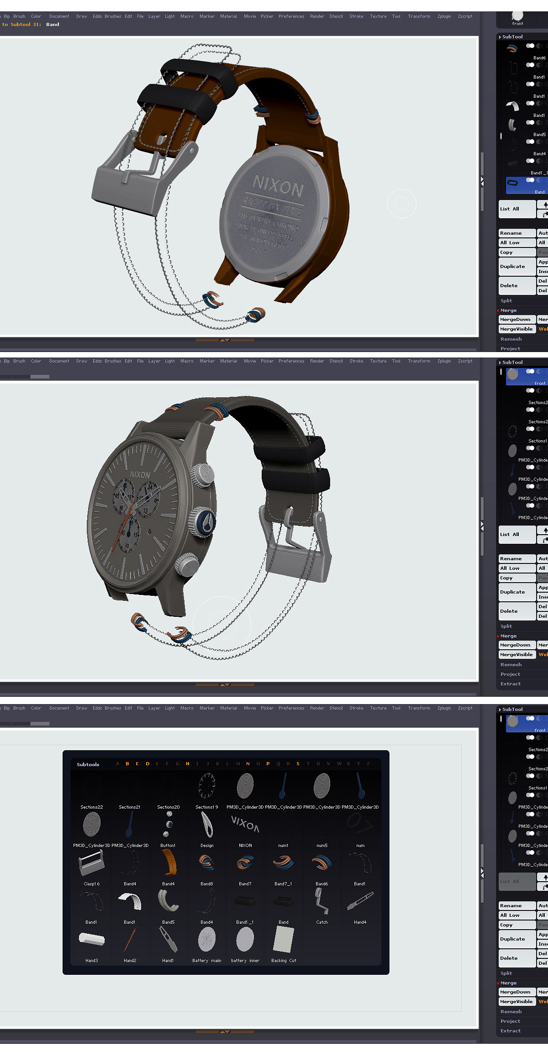This screenshot has width=548, height=1052.
Task: Select the Hand2 subtool in the popup
Action: (130, 944)
